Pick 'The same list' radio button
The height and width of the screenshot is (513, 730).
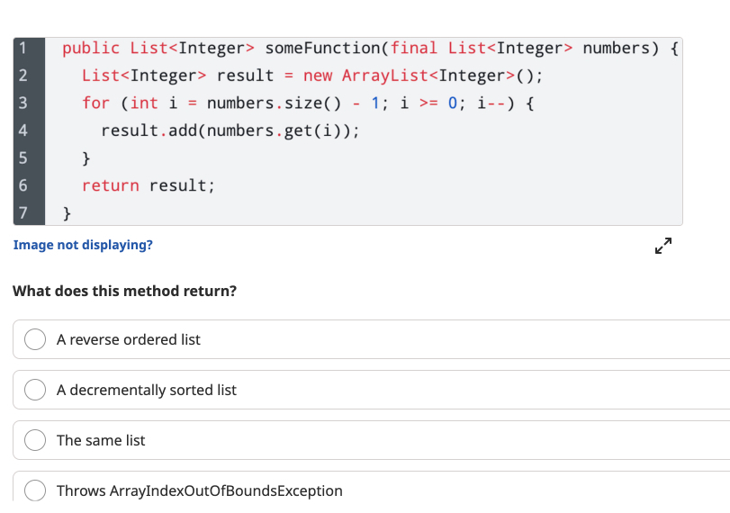(35, 440)
